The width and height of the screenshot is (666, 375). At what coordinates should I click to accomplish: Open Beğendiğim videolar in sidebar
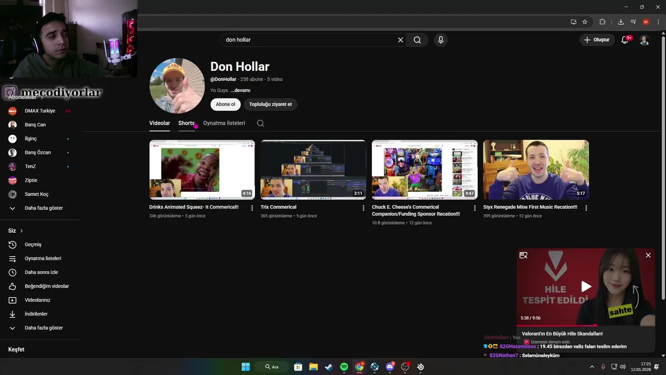click(x=40, y=286)
